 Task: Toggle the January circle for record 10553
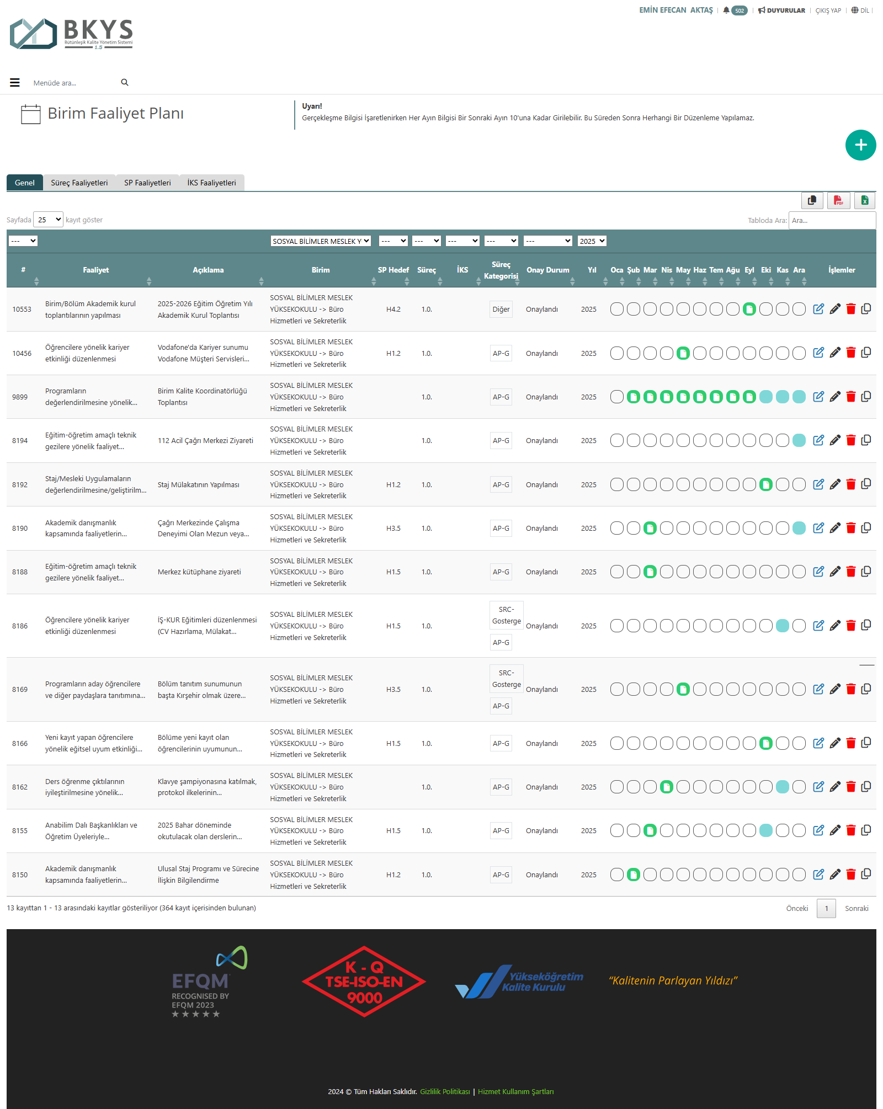(x=617, y=309)
